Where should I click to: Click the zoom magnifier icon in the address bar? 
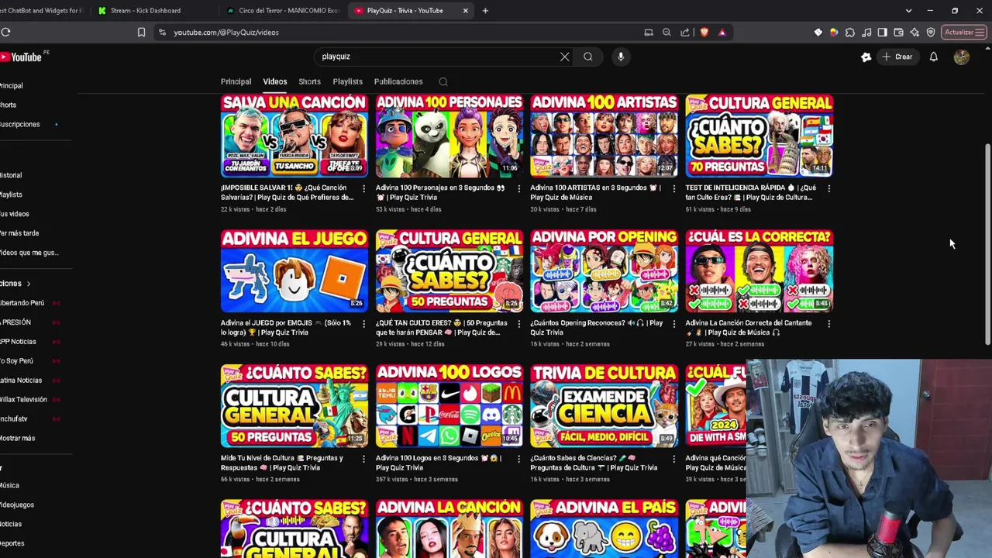click(666, 32)
